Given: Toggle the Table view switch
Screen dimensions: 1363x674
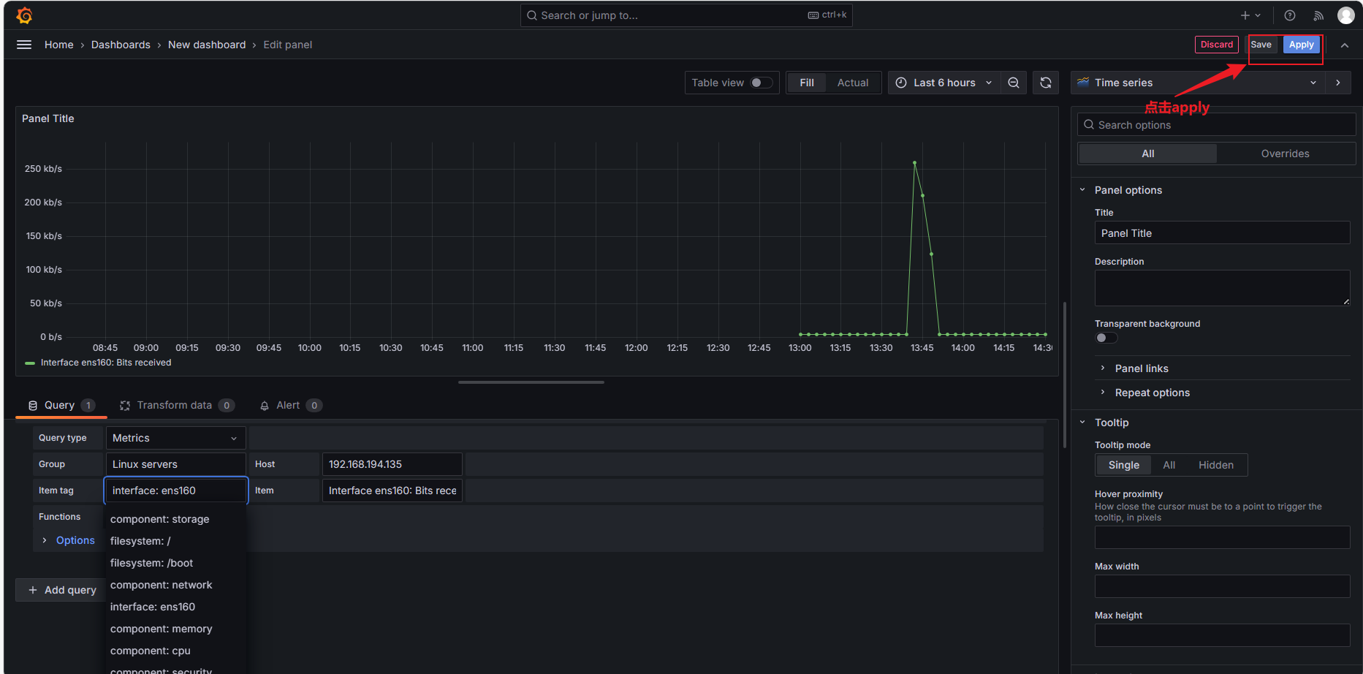Looking at the screenshot, I should point(762,83).
